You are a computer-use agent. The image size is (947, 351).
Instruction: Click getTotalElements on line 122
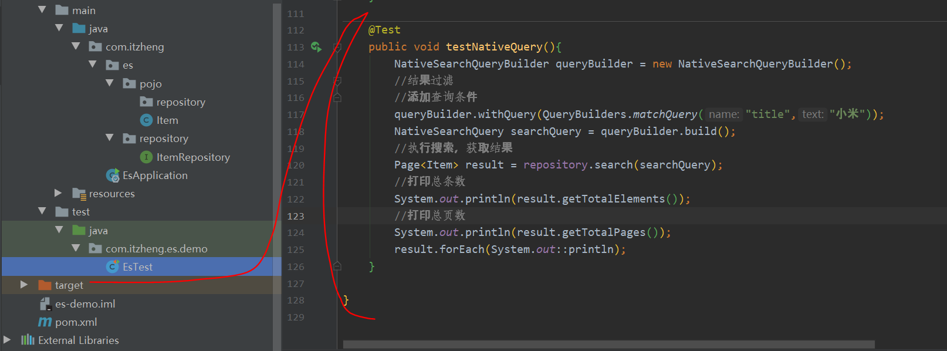(613, 199)
